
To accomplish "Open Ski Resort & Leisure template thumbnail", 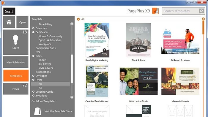I will (180, 41).
